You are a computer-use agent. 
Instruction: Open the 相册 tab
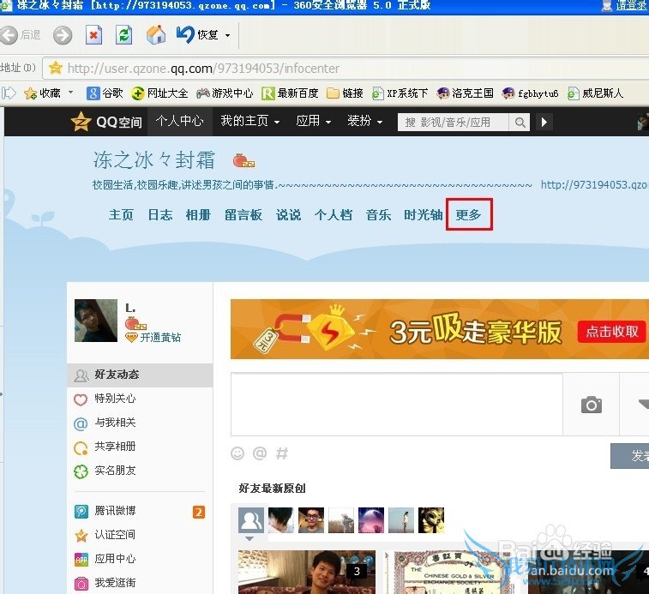pyautogui.click(x=198, y=214)
